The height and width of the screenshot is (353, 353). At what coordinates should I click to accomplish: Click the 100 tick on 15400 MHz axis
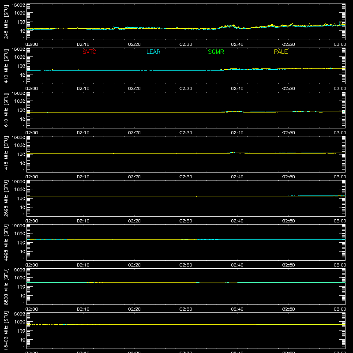[x=21, y=331]
